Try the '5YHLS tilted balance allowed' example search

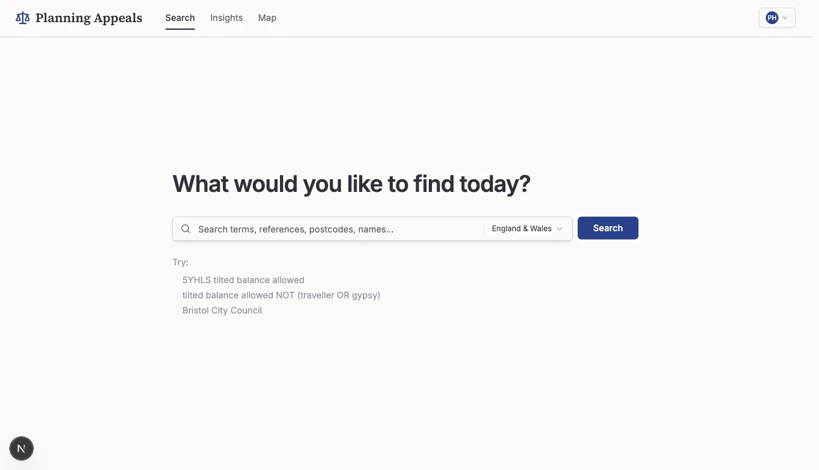[243, 279]
